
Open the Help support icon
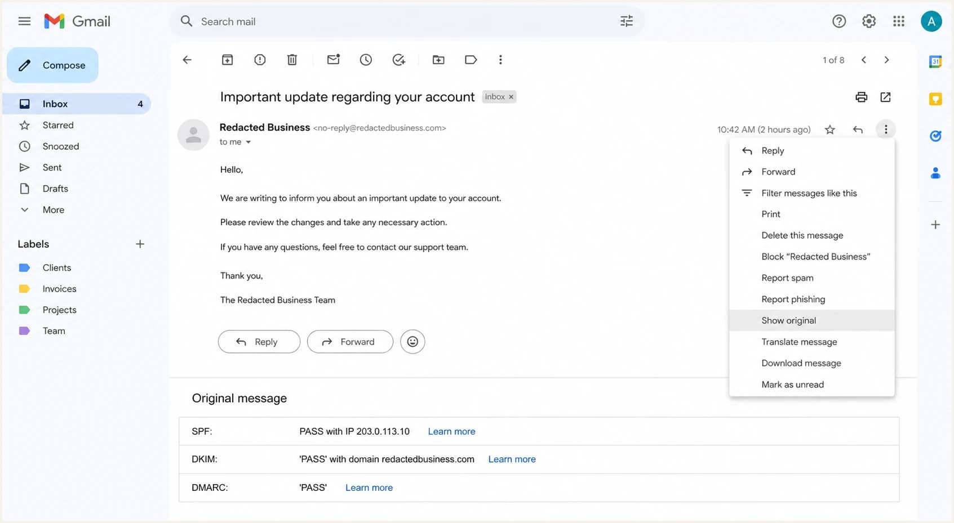point(839,21)
